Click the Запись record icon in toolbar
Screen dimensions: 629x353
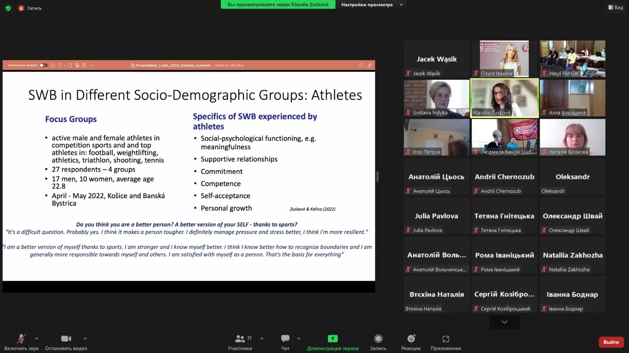pyautogui.click(x=378, y=339)
